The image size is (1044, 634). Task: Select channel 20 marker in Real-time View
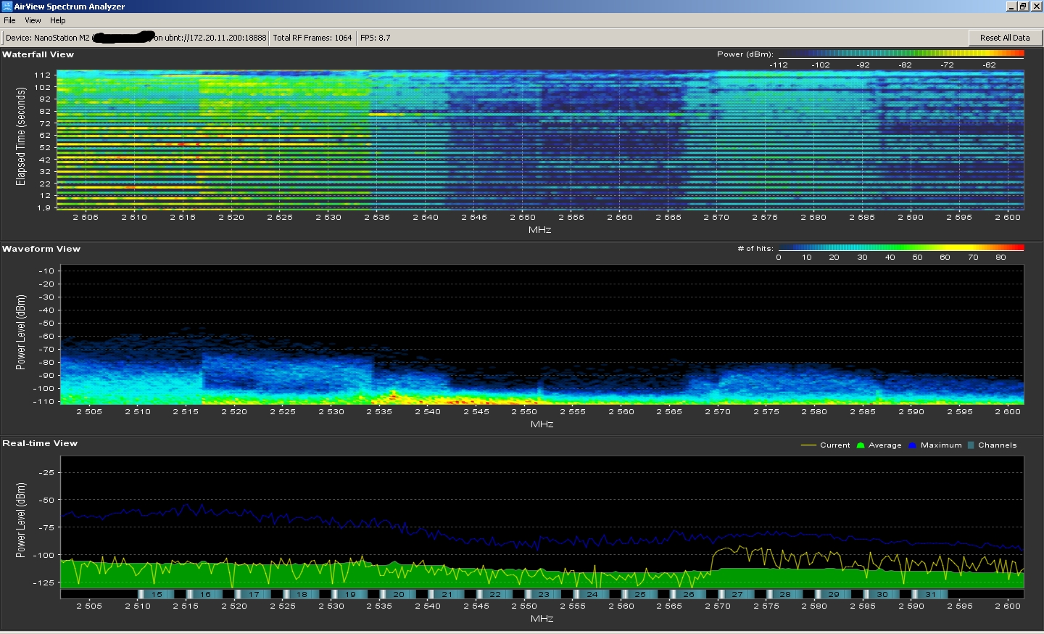coord(399,594)
